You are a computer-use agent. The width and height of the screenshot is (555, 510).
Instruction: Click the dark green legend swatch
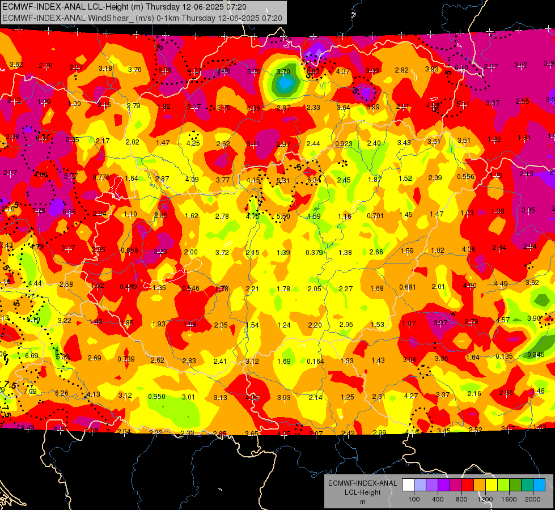click(515, 484)
